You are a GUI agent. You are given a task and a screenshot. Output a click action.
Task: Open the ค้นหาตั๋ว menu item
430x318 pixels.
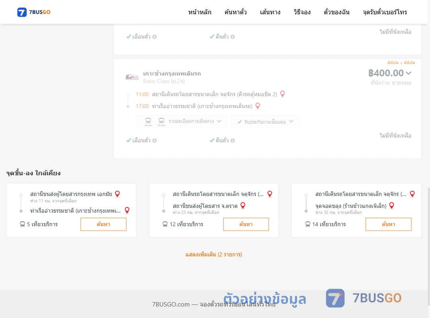236,12
